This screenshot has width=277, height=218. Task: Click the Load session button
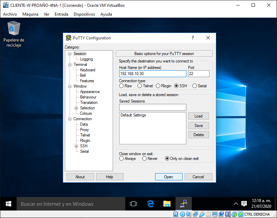click(x=199, y=116)
